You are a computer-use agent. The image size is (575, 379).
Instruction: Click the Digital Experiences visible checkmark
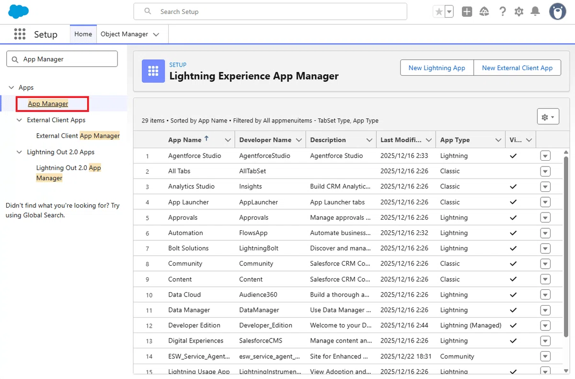click(513, 341)
